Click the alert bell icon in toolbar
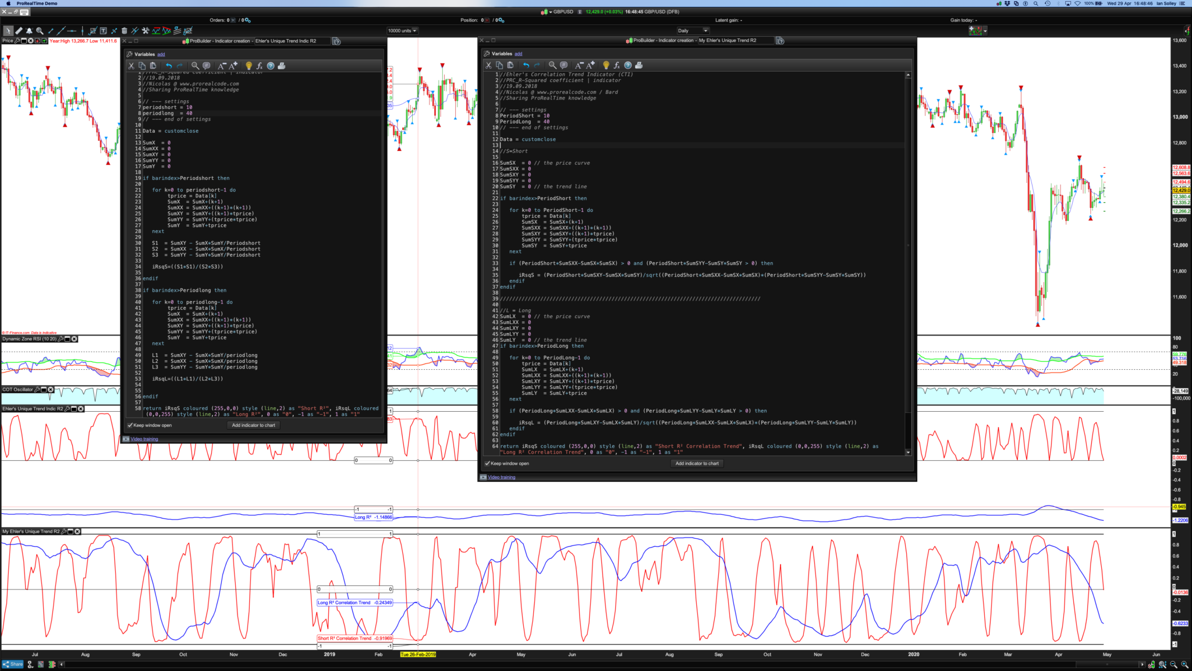1192x671 pixels. click(29, 31)
